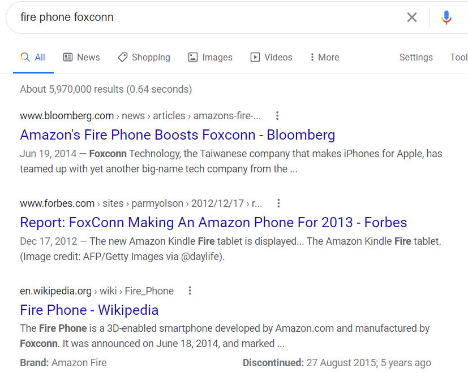Open the Settings menu

(x=416, y=57)
